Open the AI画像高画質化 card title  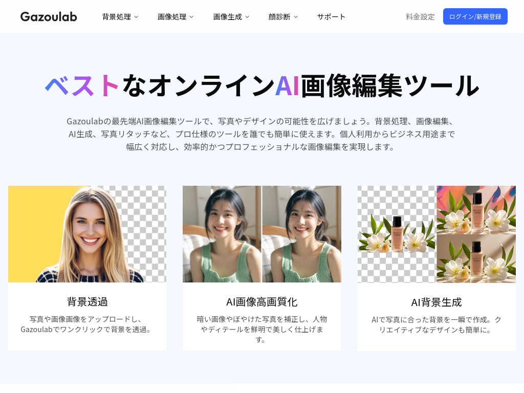(261, 301)
